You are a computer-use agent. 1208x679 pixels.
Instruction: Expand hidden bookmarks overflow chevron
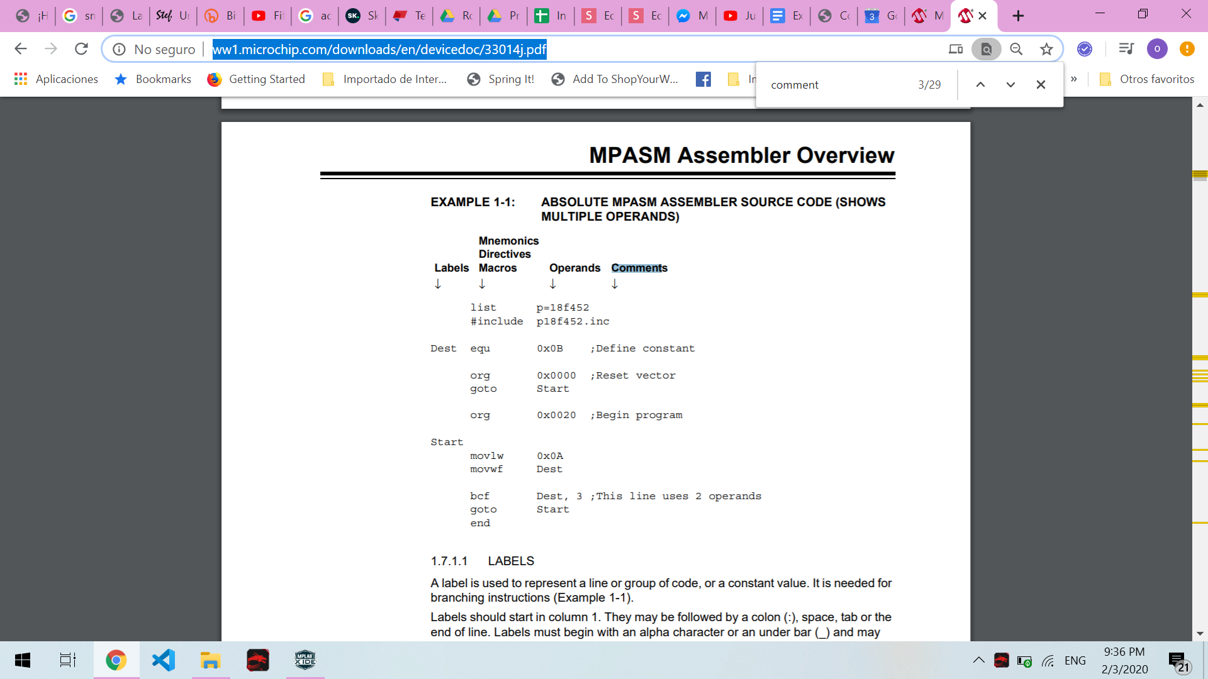pos(1074,79)
